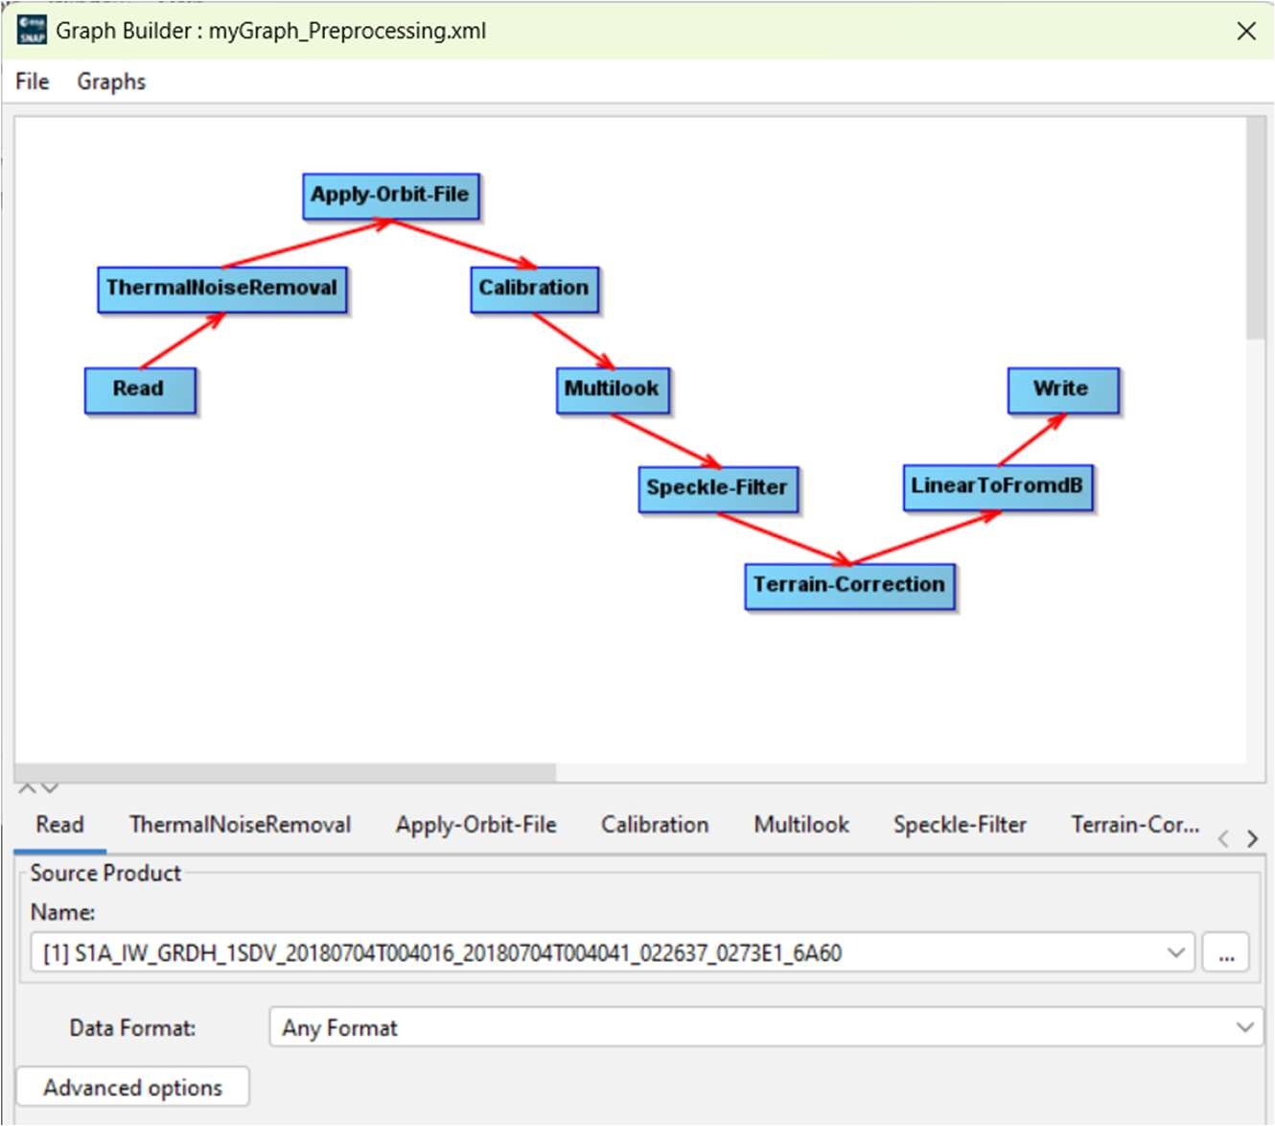The height and width of the screenshot is (1126, 1275).
Task: Switch to the Speckle-Filter tab
Action: click(x=960, y=825)
